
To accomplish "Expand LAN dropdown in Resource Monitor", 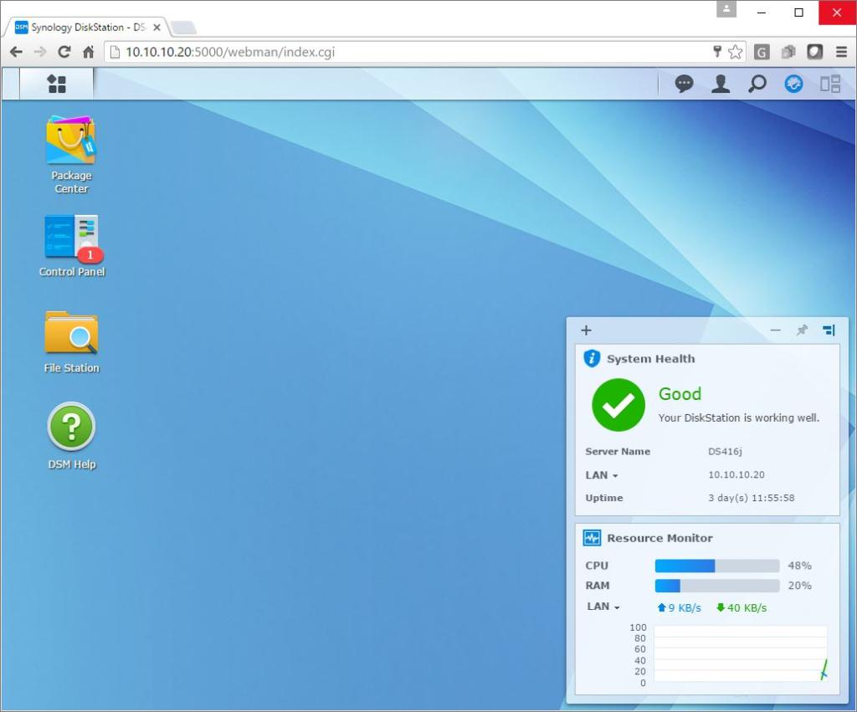I will pyautogui.click(x=603, y=607).
